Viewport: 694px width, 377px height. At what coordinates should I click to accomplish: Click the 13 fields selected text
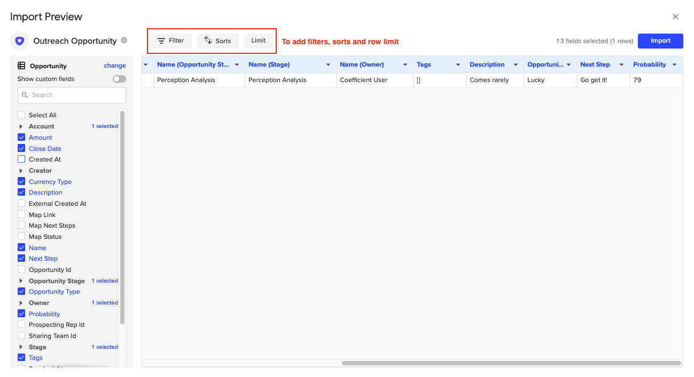(x=595, y=41)
